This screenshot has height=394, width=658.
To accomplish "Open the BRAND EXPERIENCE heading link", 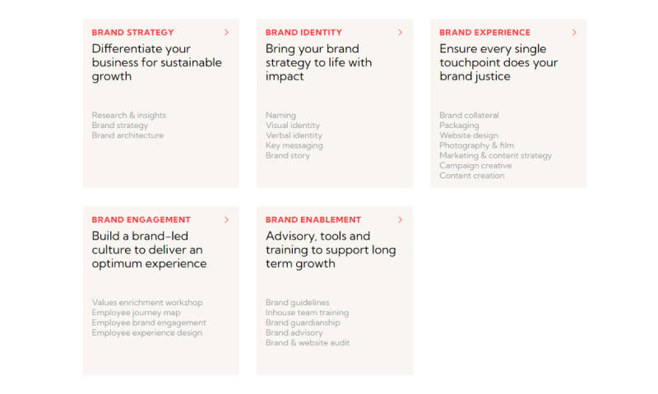I will click(x=484, y=33).
